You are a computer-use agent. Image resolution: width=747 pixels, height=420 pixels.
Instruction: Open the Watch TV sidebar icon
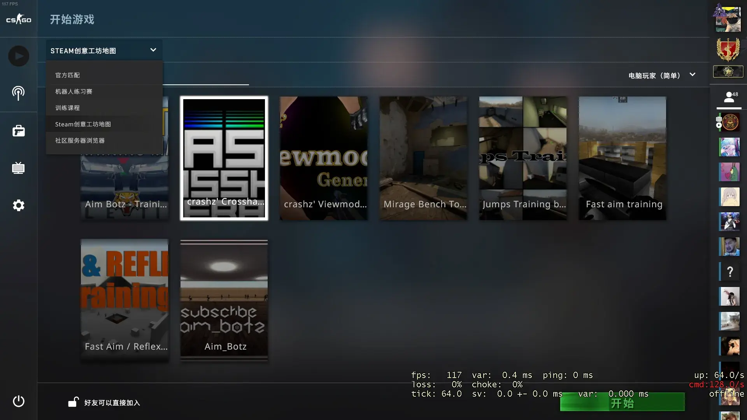18,168
